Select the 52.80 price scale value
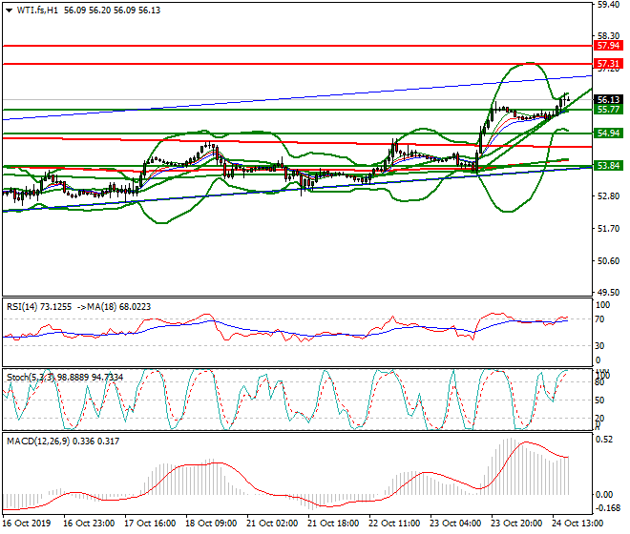This screenshot has height=534, width=630. (608, 196)
